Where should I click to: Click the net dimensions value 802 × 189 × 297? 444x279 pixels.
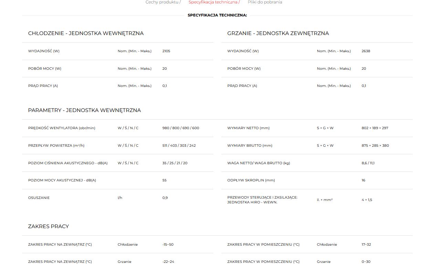[x=374, y=128]
